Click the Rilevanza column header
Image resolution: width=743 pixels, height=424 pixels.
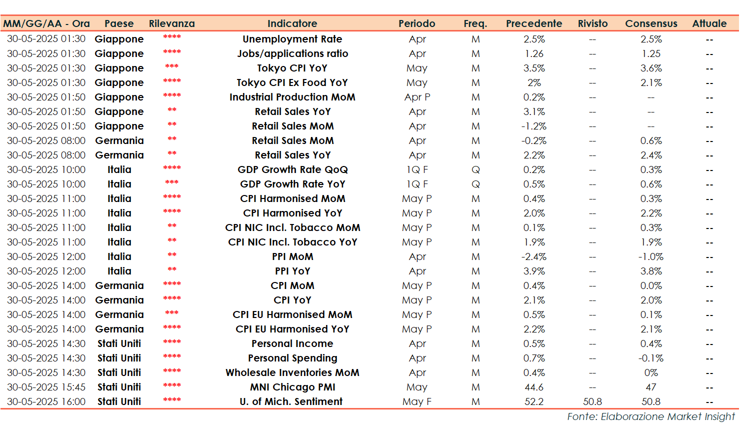[171, 23]
